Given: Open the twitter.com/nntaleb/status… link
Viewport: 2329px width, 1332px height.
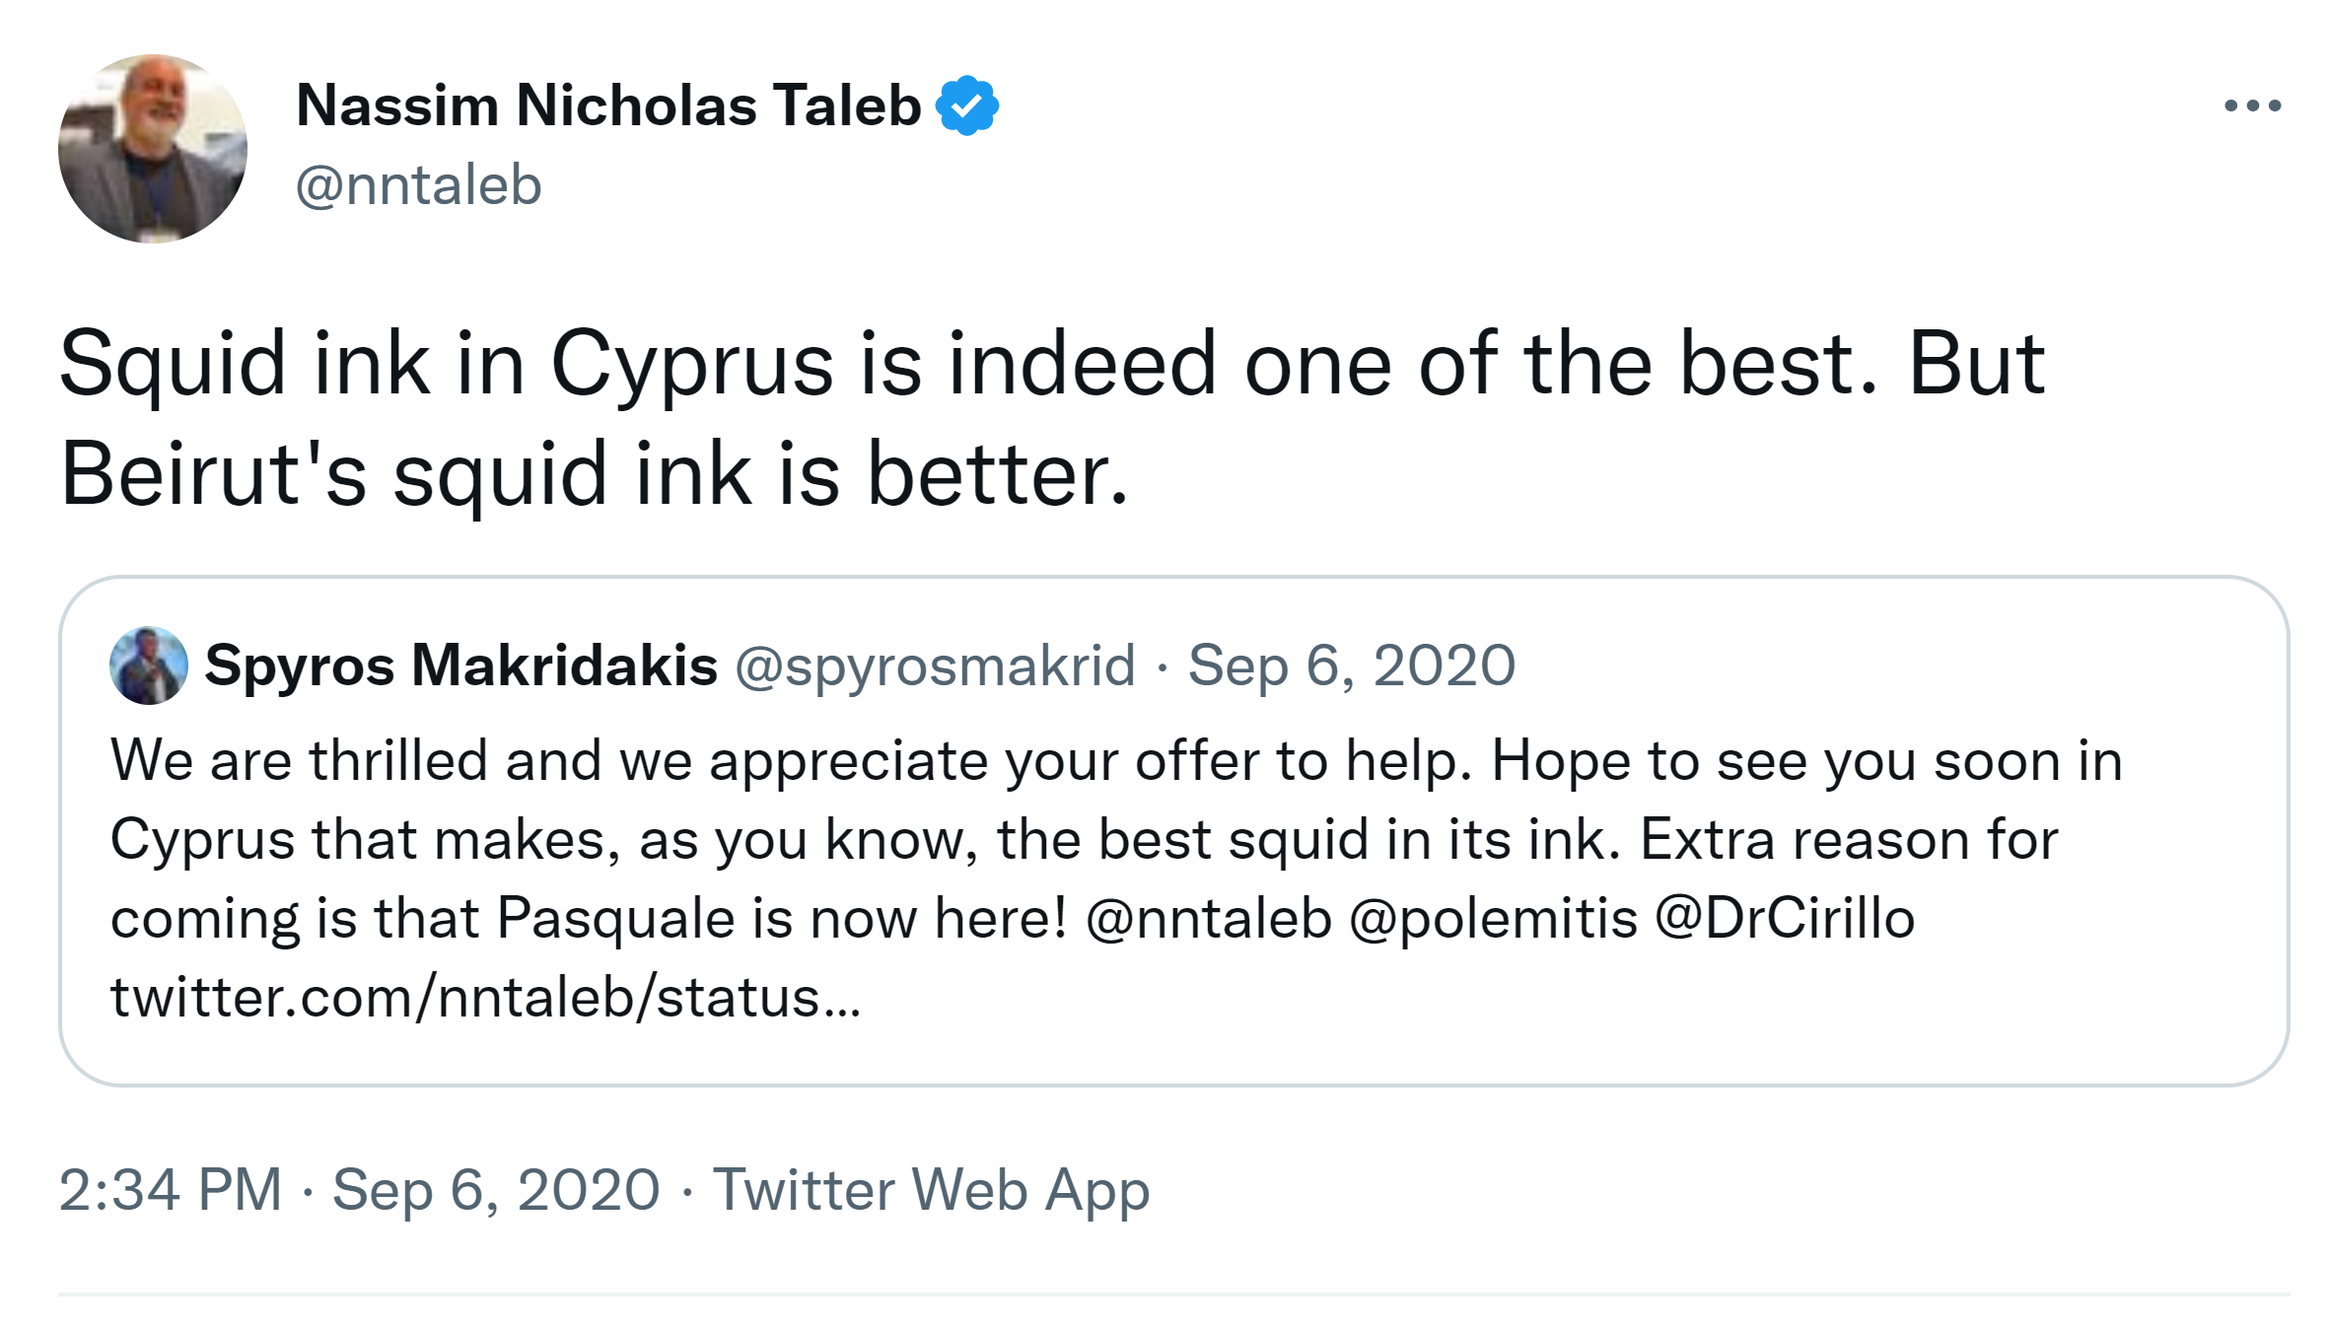Looking at the screenshot, I should point(486,998).
